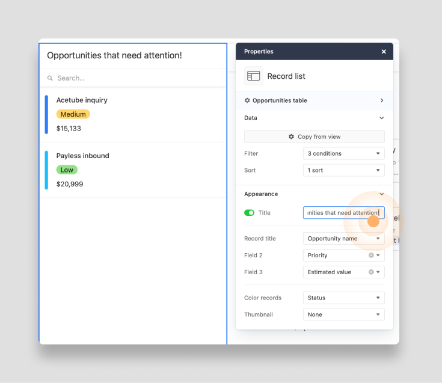Click into the Title text field

click(x=343, y=213)
